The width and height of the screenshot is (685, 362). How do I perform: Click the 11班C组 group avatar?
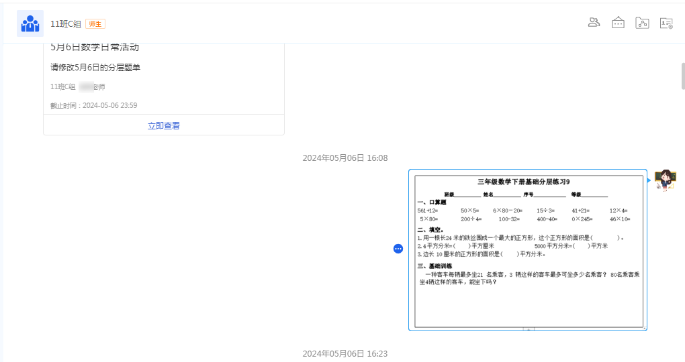click(x=30, y=23)
